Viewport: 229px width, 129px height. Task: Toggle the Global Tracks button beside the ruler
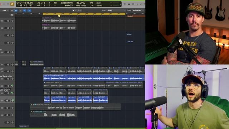(x=12, y=15)
